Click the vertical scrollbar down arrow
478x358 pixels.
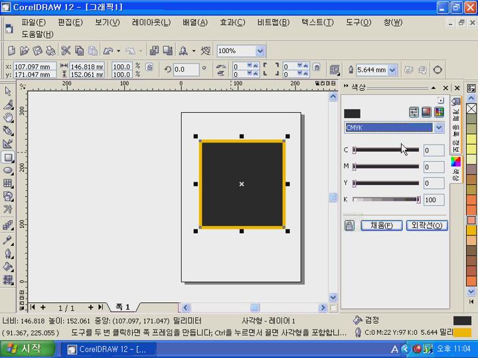333,297
